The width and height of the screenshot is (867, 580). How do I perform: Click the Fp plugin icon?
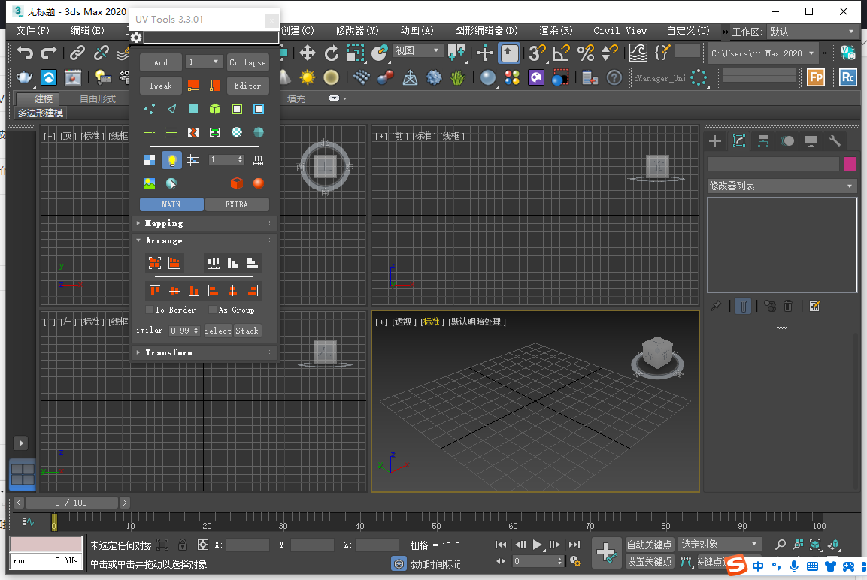(816, 77)
